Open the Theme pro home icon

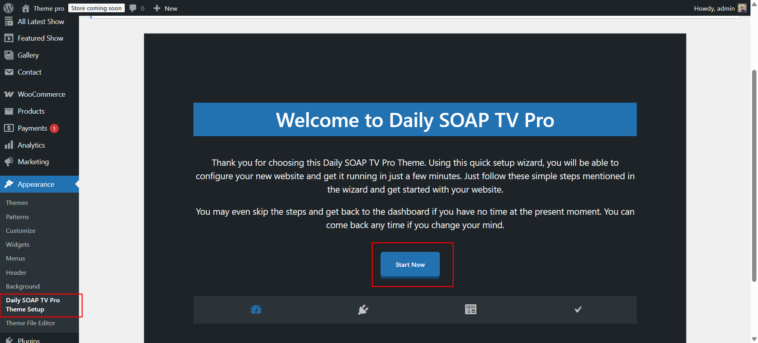[x=26, y=8]
